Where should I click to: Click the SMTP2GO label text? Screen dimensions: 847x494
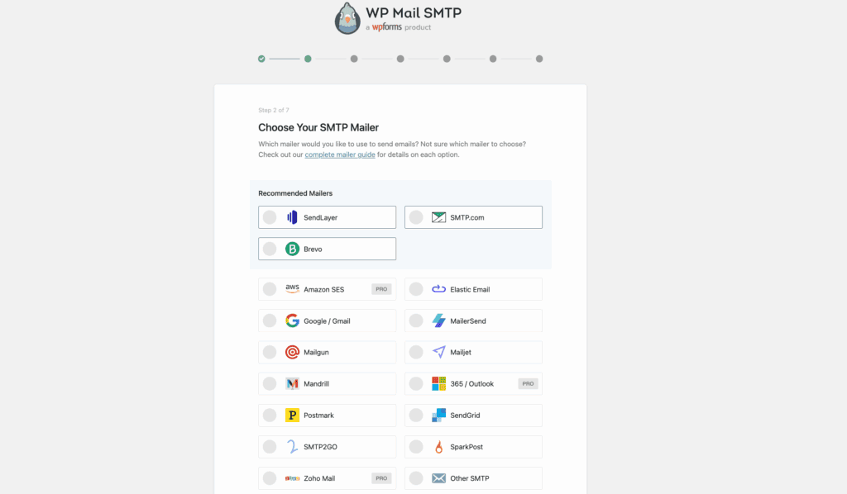[x=320, y=447]
